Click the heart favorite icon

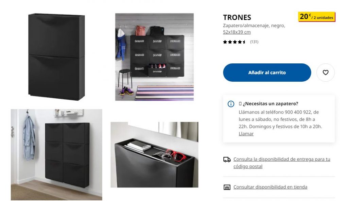coord(325,73)
